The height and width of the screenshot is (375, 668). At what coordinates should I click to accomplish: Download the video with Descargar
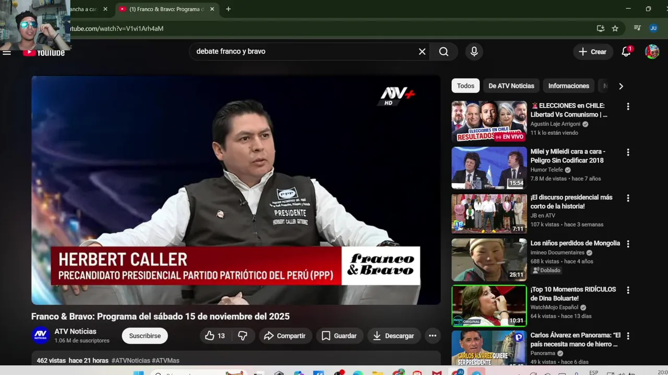(x=394, y=336)
